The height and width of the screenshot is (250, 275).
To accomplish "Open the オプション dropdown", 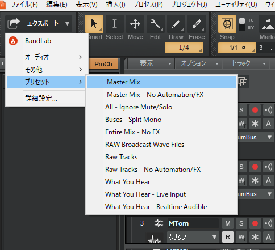I will (x=198, y=63).
